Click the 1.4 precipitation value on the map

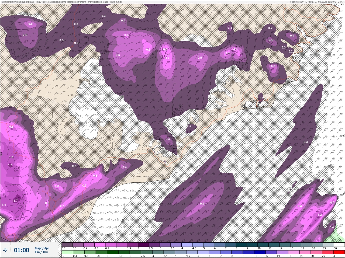(x=4, y=205)
